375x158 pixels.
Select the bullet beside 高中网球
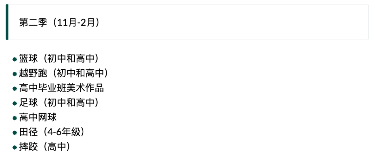15,118
